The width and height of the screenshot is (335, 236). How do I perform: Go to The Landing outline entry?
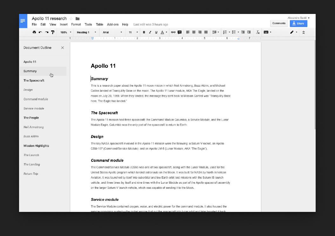31,164
